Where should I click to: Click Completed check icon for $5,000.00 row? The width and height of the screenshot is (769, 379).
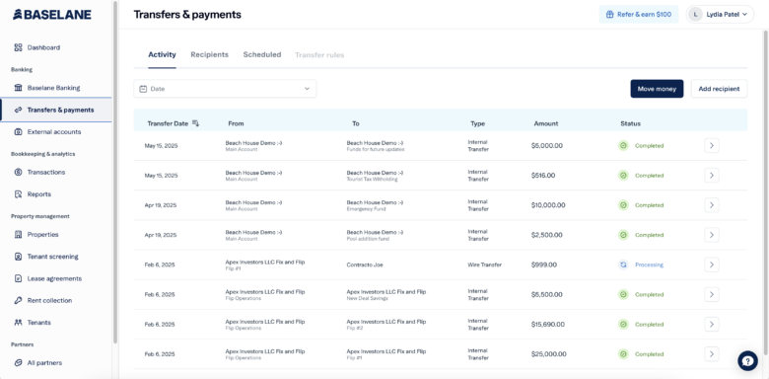623,146
